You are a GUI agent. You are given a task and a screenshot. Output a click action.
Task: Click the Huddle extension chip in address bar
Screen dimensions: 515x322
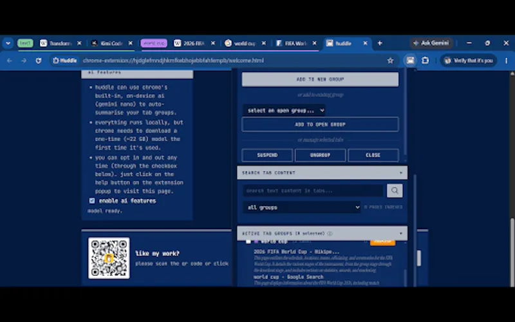click(x=65, y=61)
